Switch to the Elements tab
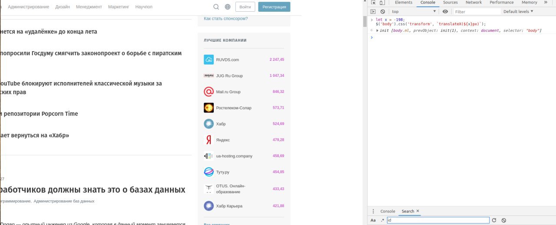This screenshot has width=556, height=225. [404, 3]
